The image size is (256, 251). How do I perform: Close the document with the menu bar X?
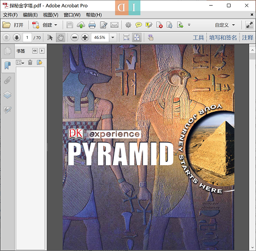(x=251, y=15)
